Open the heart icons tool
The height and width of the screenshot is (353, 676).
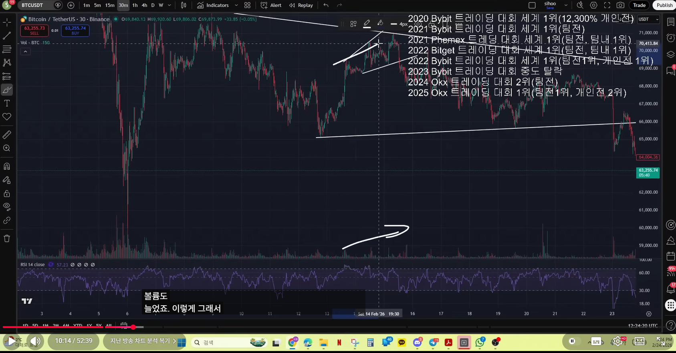point(7,117)
